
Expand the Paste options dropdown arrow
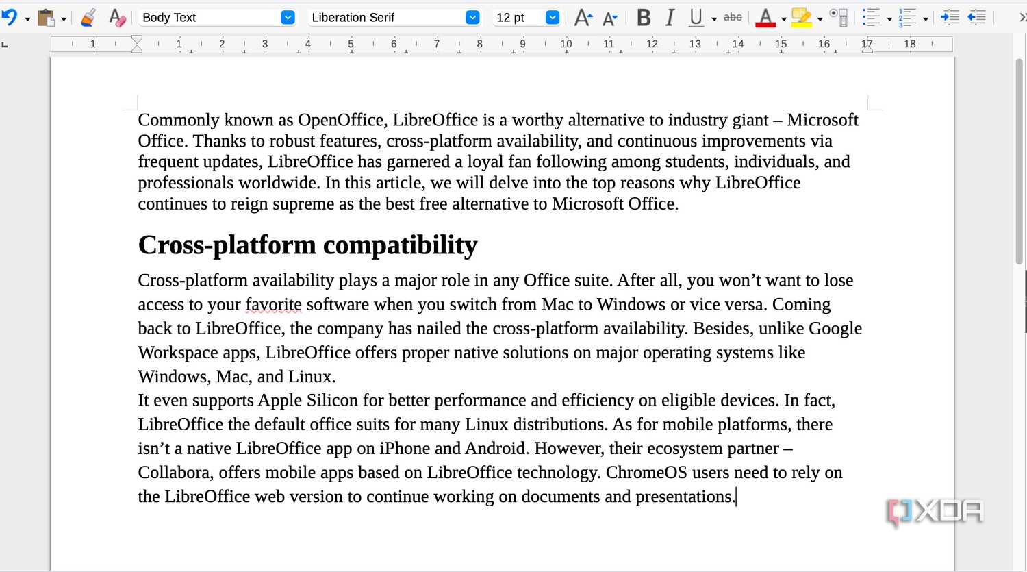coord(64,18)
